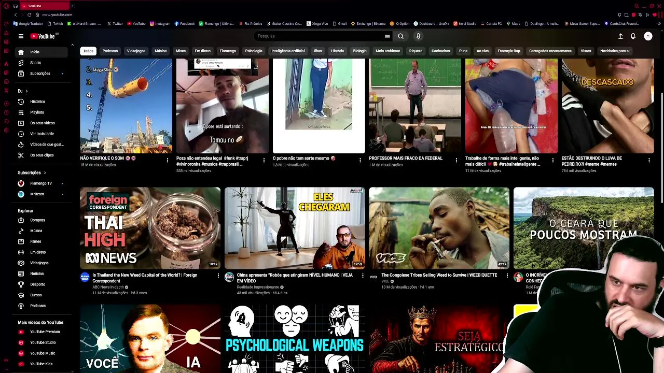Viewport: 664px width, 373px height.
Task: Open Filmes under Explorar
Action: coord(41,241)
